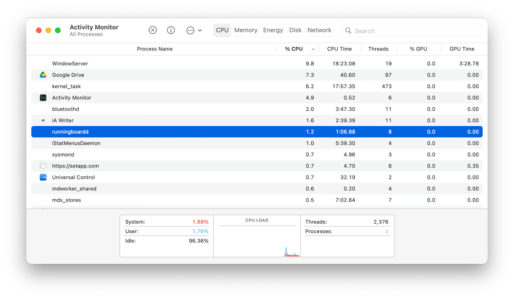Click the Activity Monitor process icon

pos(43,98)
